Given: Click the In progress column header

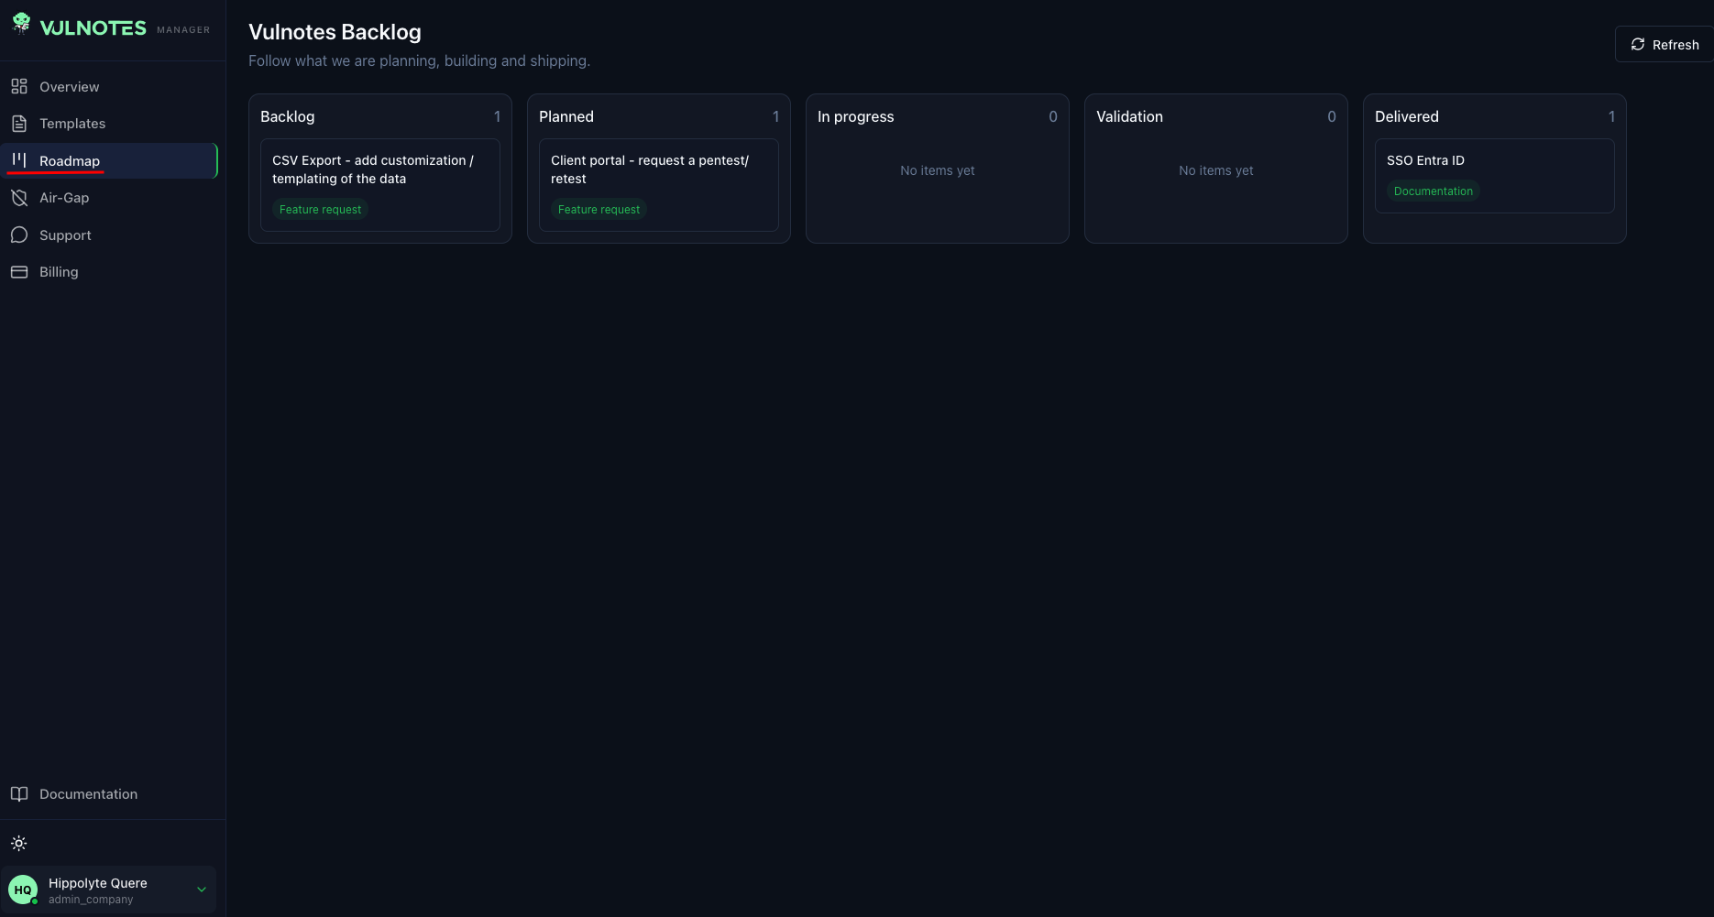Looking at the screenshot, I should [856, 116].
